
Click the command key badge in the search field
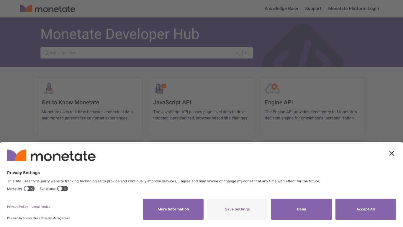pos(237,53)
